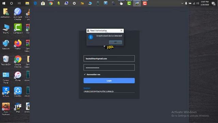This screenshot has height=123, width=218.
Task: Open Cortana search circle in taskbar
Action: click(12, 3)
